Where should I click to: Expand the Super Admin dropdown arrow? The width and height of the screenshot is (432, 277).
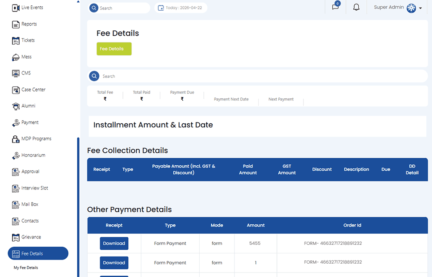[x=420, y=8]
